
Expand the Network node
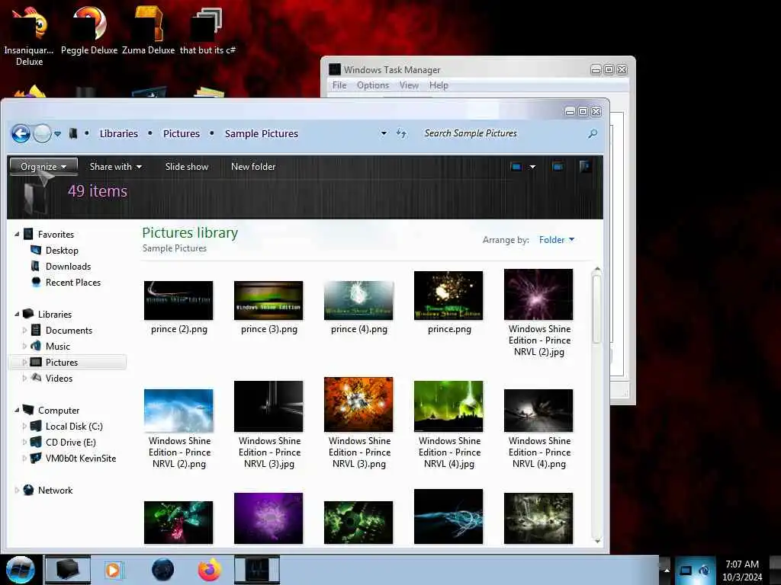17,490
